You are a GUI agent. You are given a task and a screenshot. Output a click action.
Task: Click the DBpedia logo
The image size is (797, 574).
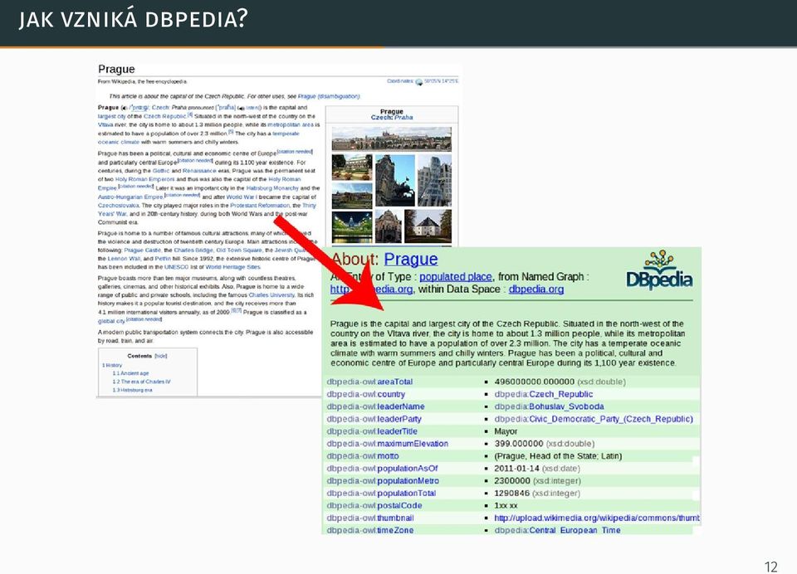click(659, 270)
